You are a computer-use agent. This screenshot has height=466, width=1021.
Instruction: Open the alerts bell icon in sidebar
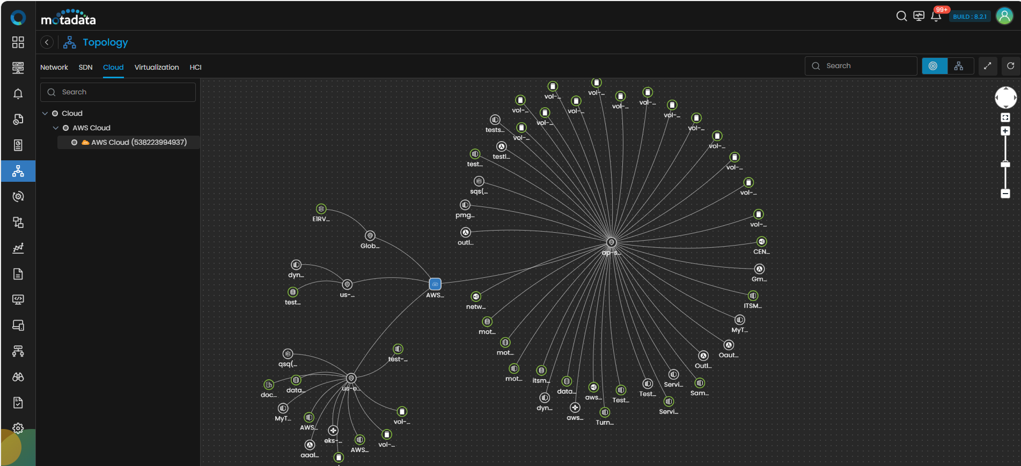click(x=18, y=94)
